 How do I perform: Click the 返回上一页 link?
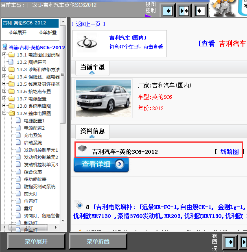[x=88, y=24]
